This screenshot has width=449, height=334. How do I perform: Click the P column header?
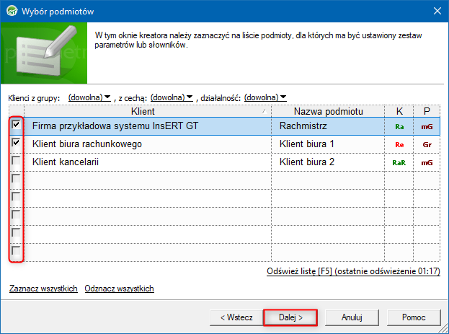(427, 111)
